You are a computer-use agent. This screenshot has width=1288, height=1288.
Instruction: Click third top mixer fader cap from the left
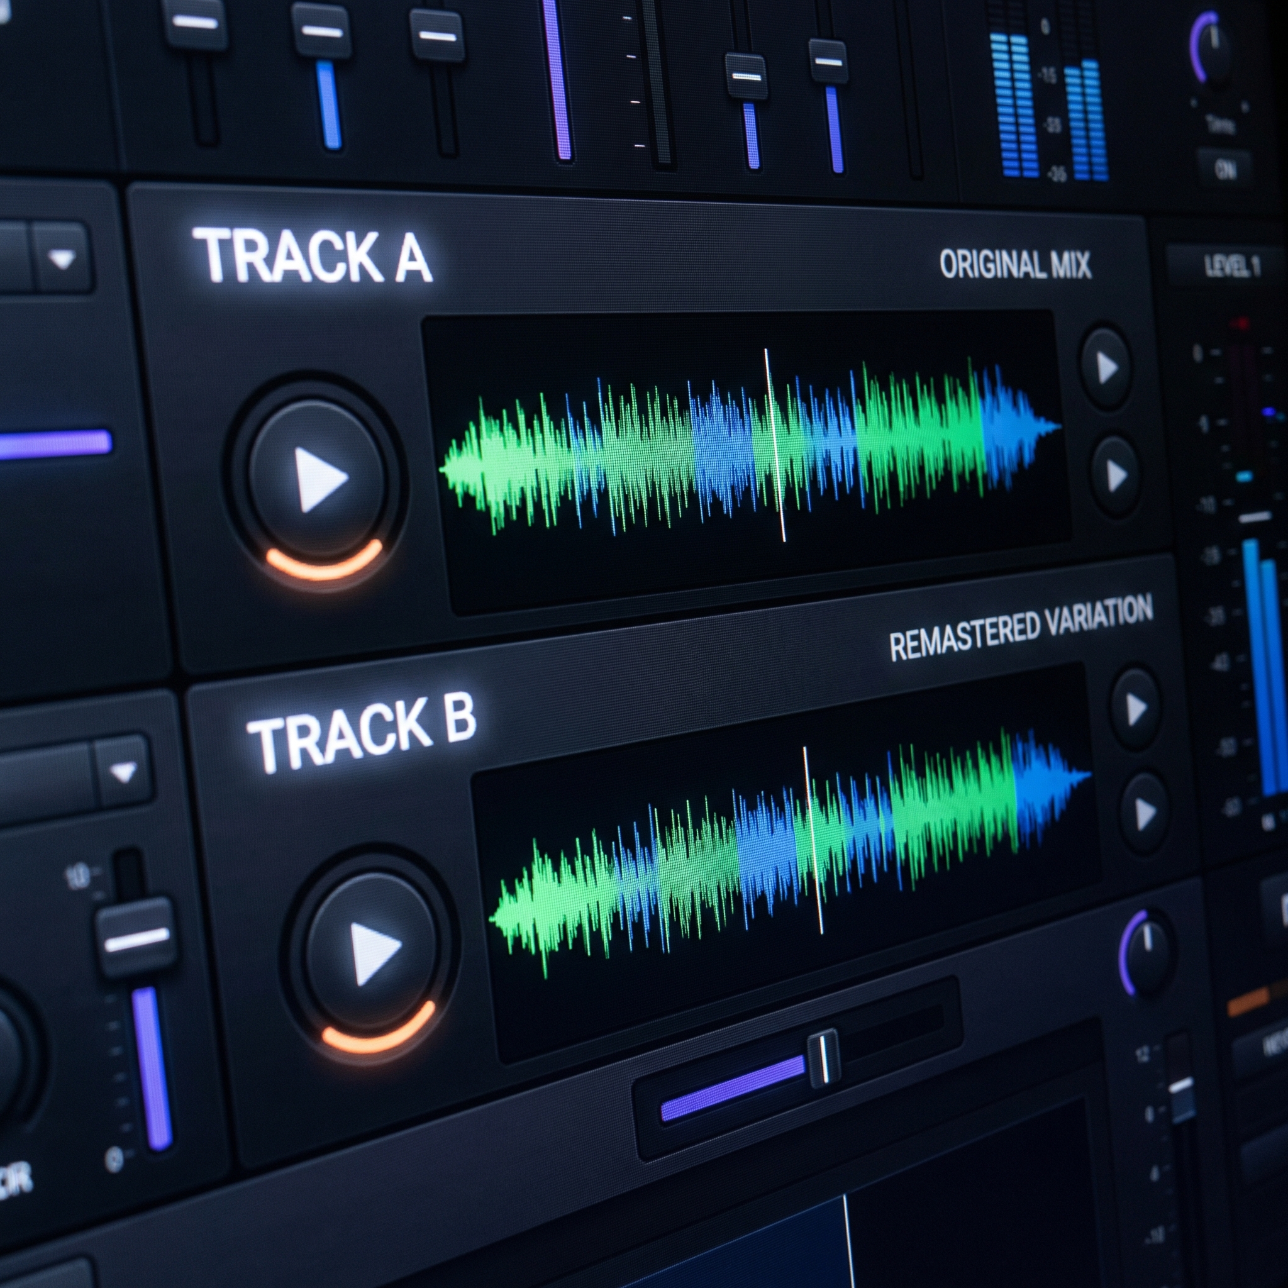[436, 36]
